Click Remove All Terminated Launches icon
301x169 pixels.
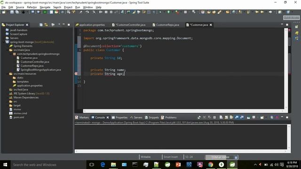(209, 117)
